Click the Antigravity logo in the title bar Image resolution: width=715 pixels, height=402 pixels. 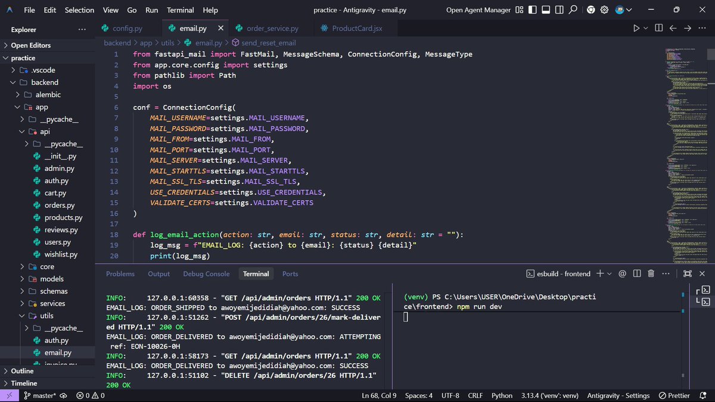pos(10,10)
